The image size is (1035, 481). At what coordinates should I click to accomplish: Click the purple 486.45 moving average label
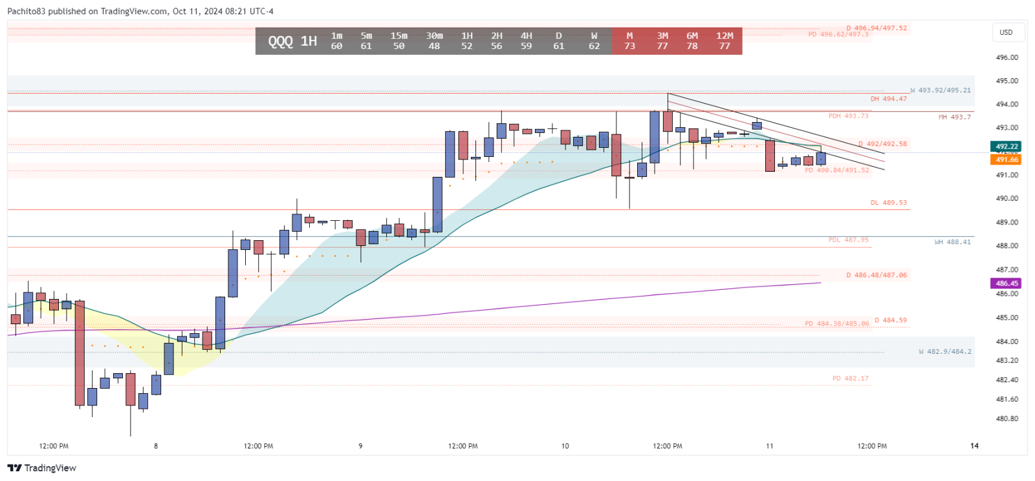[1007, 283]
